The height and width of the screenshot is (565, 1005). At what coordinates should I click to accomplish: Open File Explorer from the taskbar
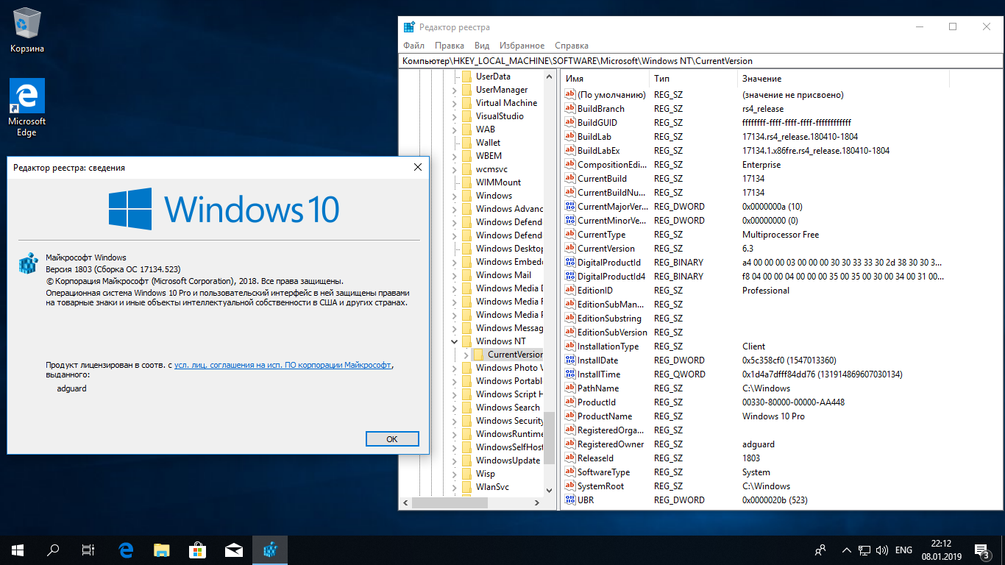tap(162, 550)
